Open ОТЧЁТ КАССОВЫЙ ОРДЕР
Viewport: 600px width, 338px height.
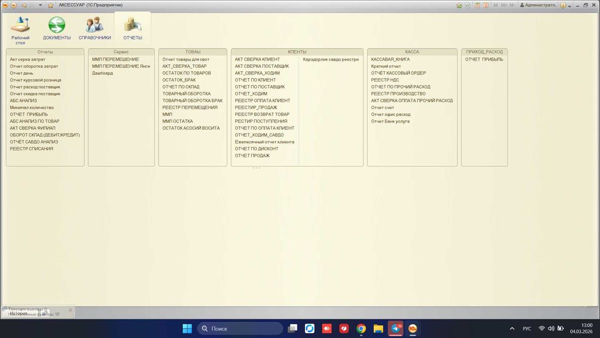398,73
